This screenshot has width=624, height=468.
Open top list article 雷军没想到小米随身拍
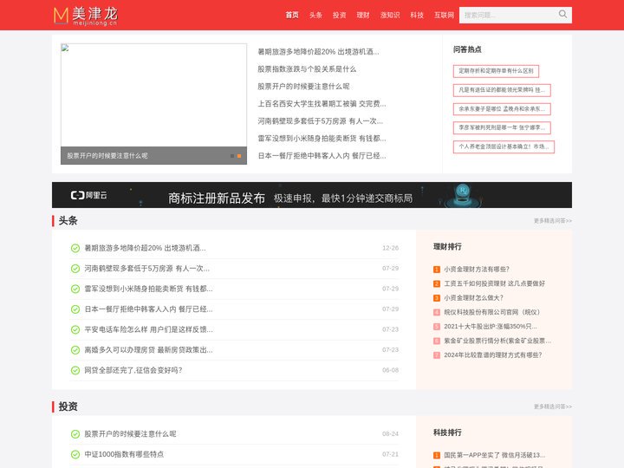tap(322, 139)
